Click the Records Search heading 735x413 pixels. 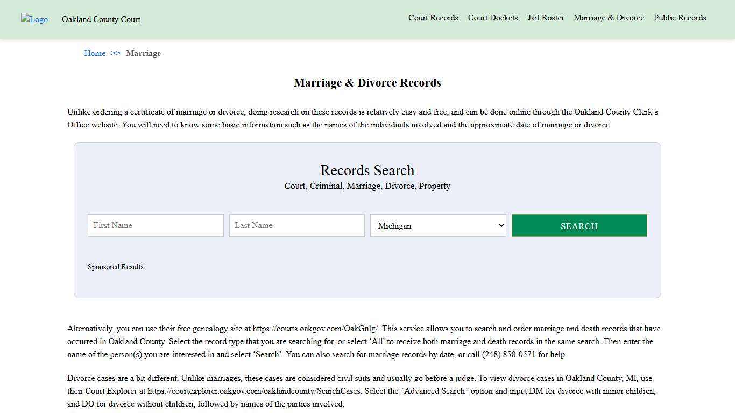pos(367,170)
